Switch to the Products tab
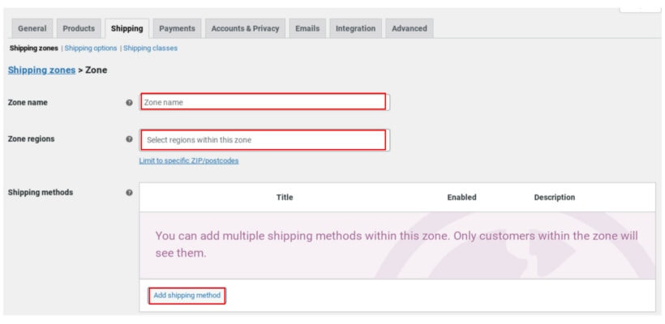This screenshot has height=324, width=665. coord(79,28)
